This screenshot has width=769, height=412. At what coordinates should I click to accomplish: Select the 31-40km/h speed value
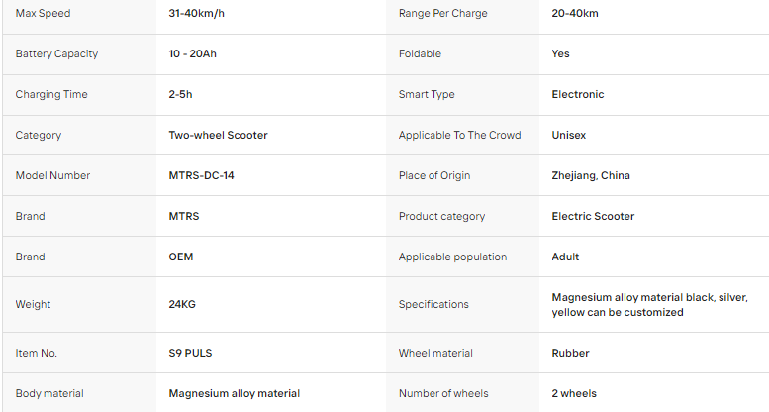coord(197,13)
